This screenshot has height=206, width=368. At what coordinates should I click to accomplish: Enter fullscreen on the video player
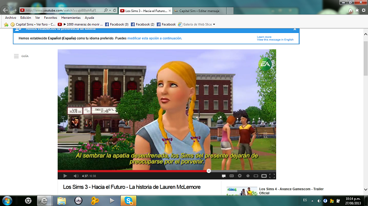tap(272, 176)
